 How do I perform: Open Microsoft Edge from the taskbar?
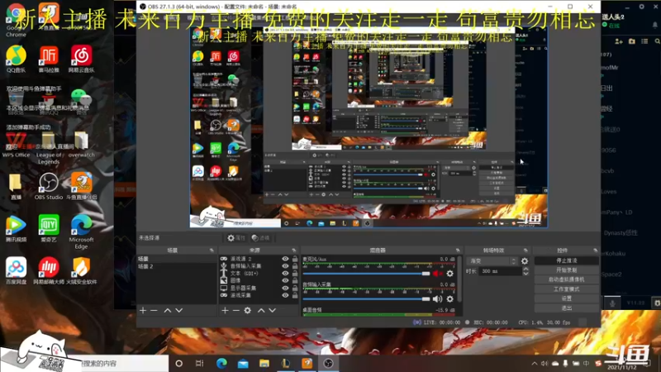tap(221, 363)
